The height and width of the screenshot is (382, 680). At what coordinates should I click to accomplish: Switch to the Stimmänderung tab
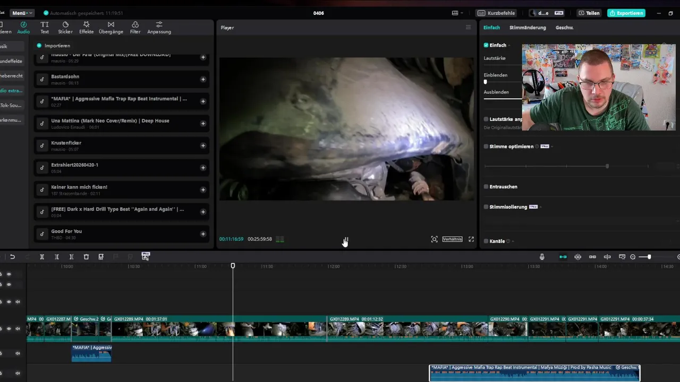point(528,28)
